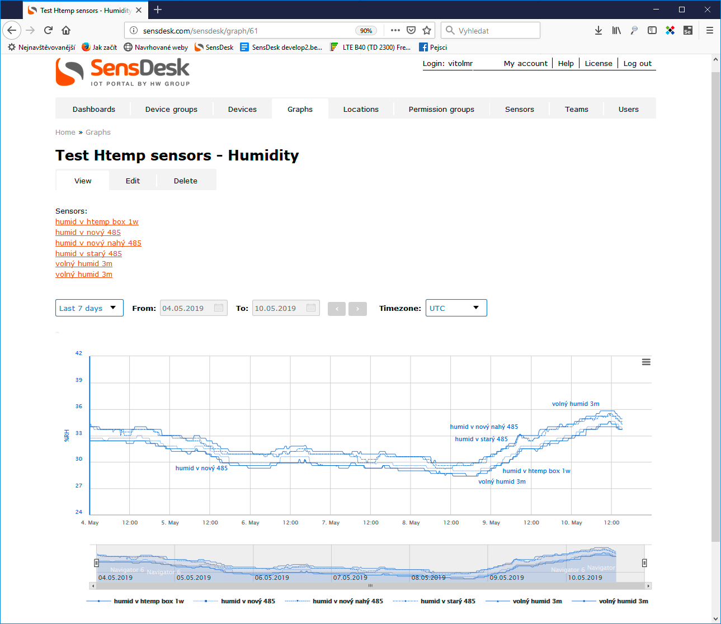Save page to Pocket

coord(411,30)
